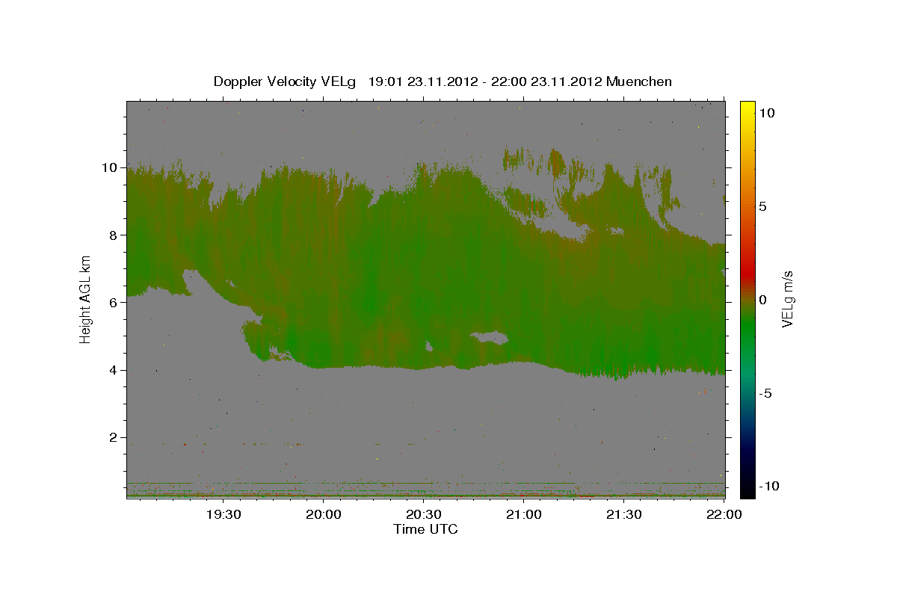Click the 20:00 time tick label

click(324, 514)
